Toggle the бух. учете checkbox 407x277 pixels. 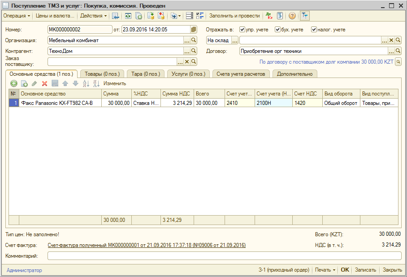click(x=277, y=30)
